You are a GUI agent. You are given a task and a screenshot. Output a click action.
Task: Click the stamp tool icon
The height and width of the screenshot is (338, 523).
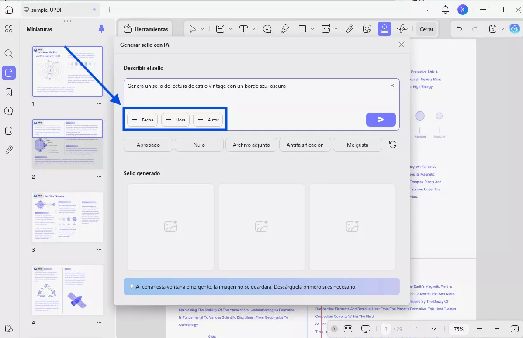(x=384, y=29)
